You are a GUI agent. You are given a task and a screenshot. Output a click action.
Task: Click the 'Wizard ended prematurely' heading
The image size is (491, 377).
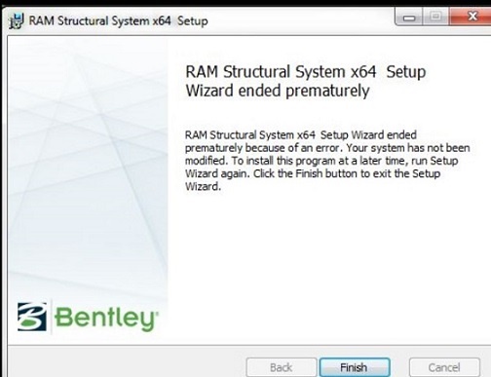point(278,91)
